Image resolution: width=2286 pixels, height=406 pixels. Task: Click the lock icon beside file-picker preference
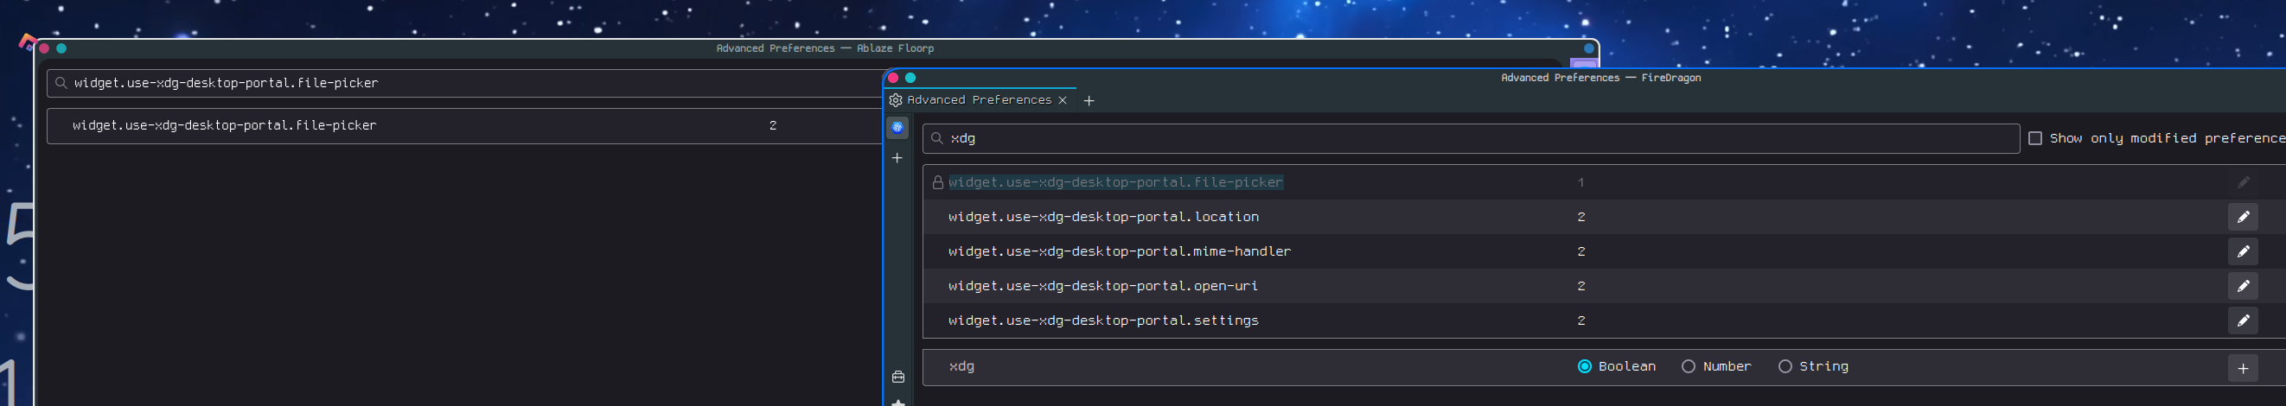tap(937, 182)
